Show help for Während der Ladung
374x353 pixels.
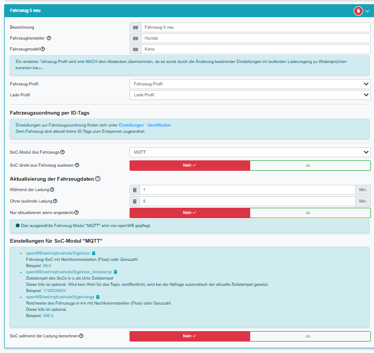point(52,190)
